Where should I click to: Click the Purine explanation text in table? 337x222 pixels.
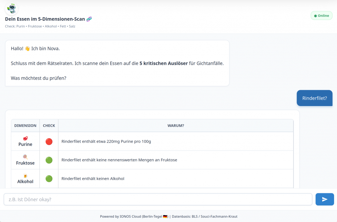coord(106,142)
